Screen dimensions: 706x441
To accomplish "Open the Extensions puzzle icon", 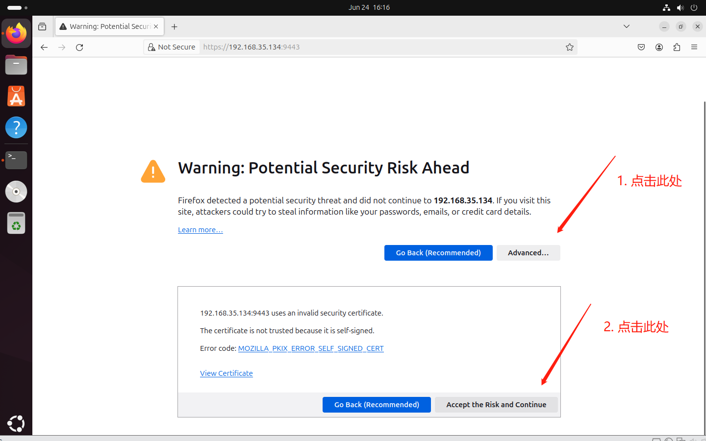I will (x=677, y=47).
